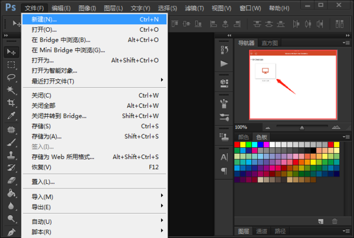Click the zoom out mountains icon

point(268,128)
